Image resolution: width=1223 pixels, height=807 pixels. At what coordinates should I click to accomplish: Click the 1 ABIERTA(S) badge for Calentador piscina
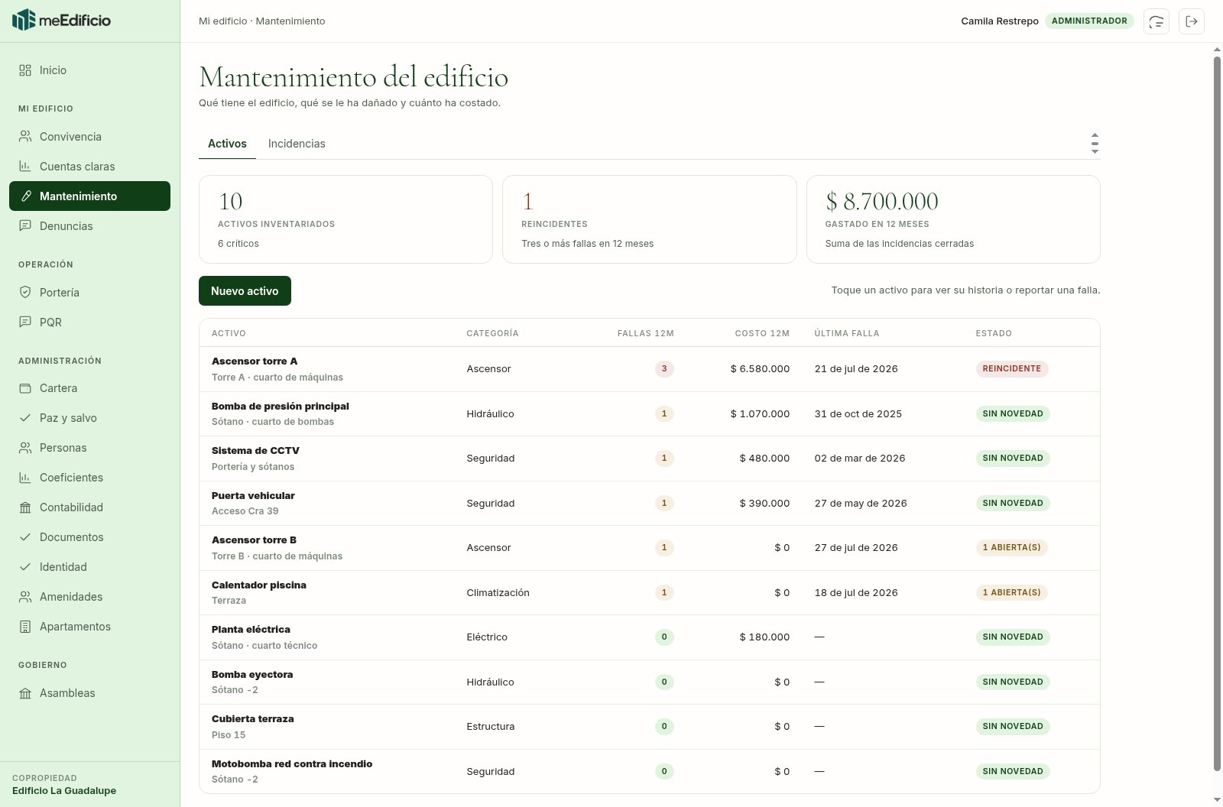pyautogui.click(x=1011, y=592)
